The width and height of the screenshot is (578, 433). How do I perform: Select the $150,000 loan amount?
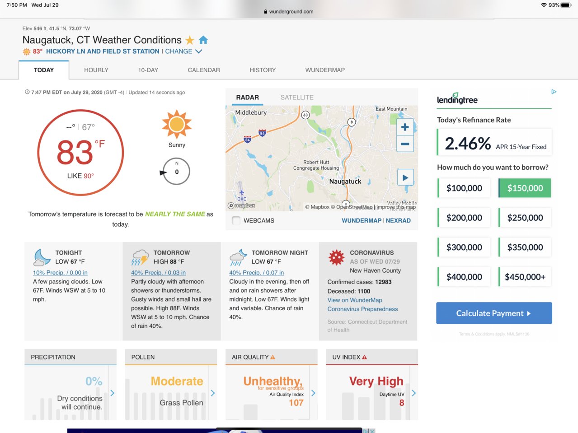tap(525, 188)
